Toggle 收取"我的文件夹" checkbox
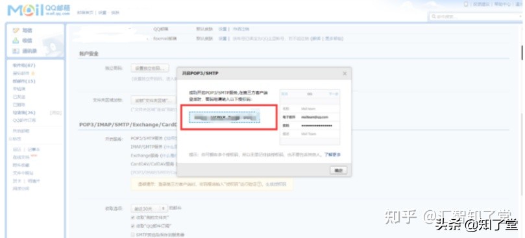The height and width of the screenshot is (238, 525). click(133, 218)
